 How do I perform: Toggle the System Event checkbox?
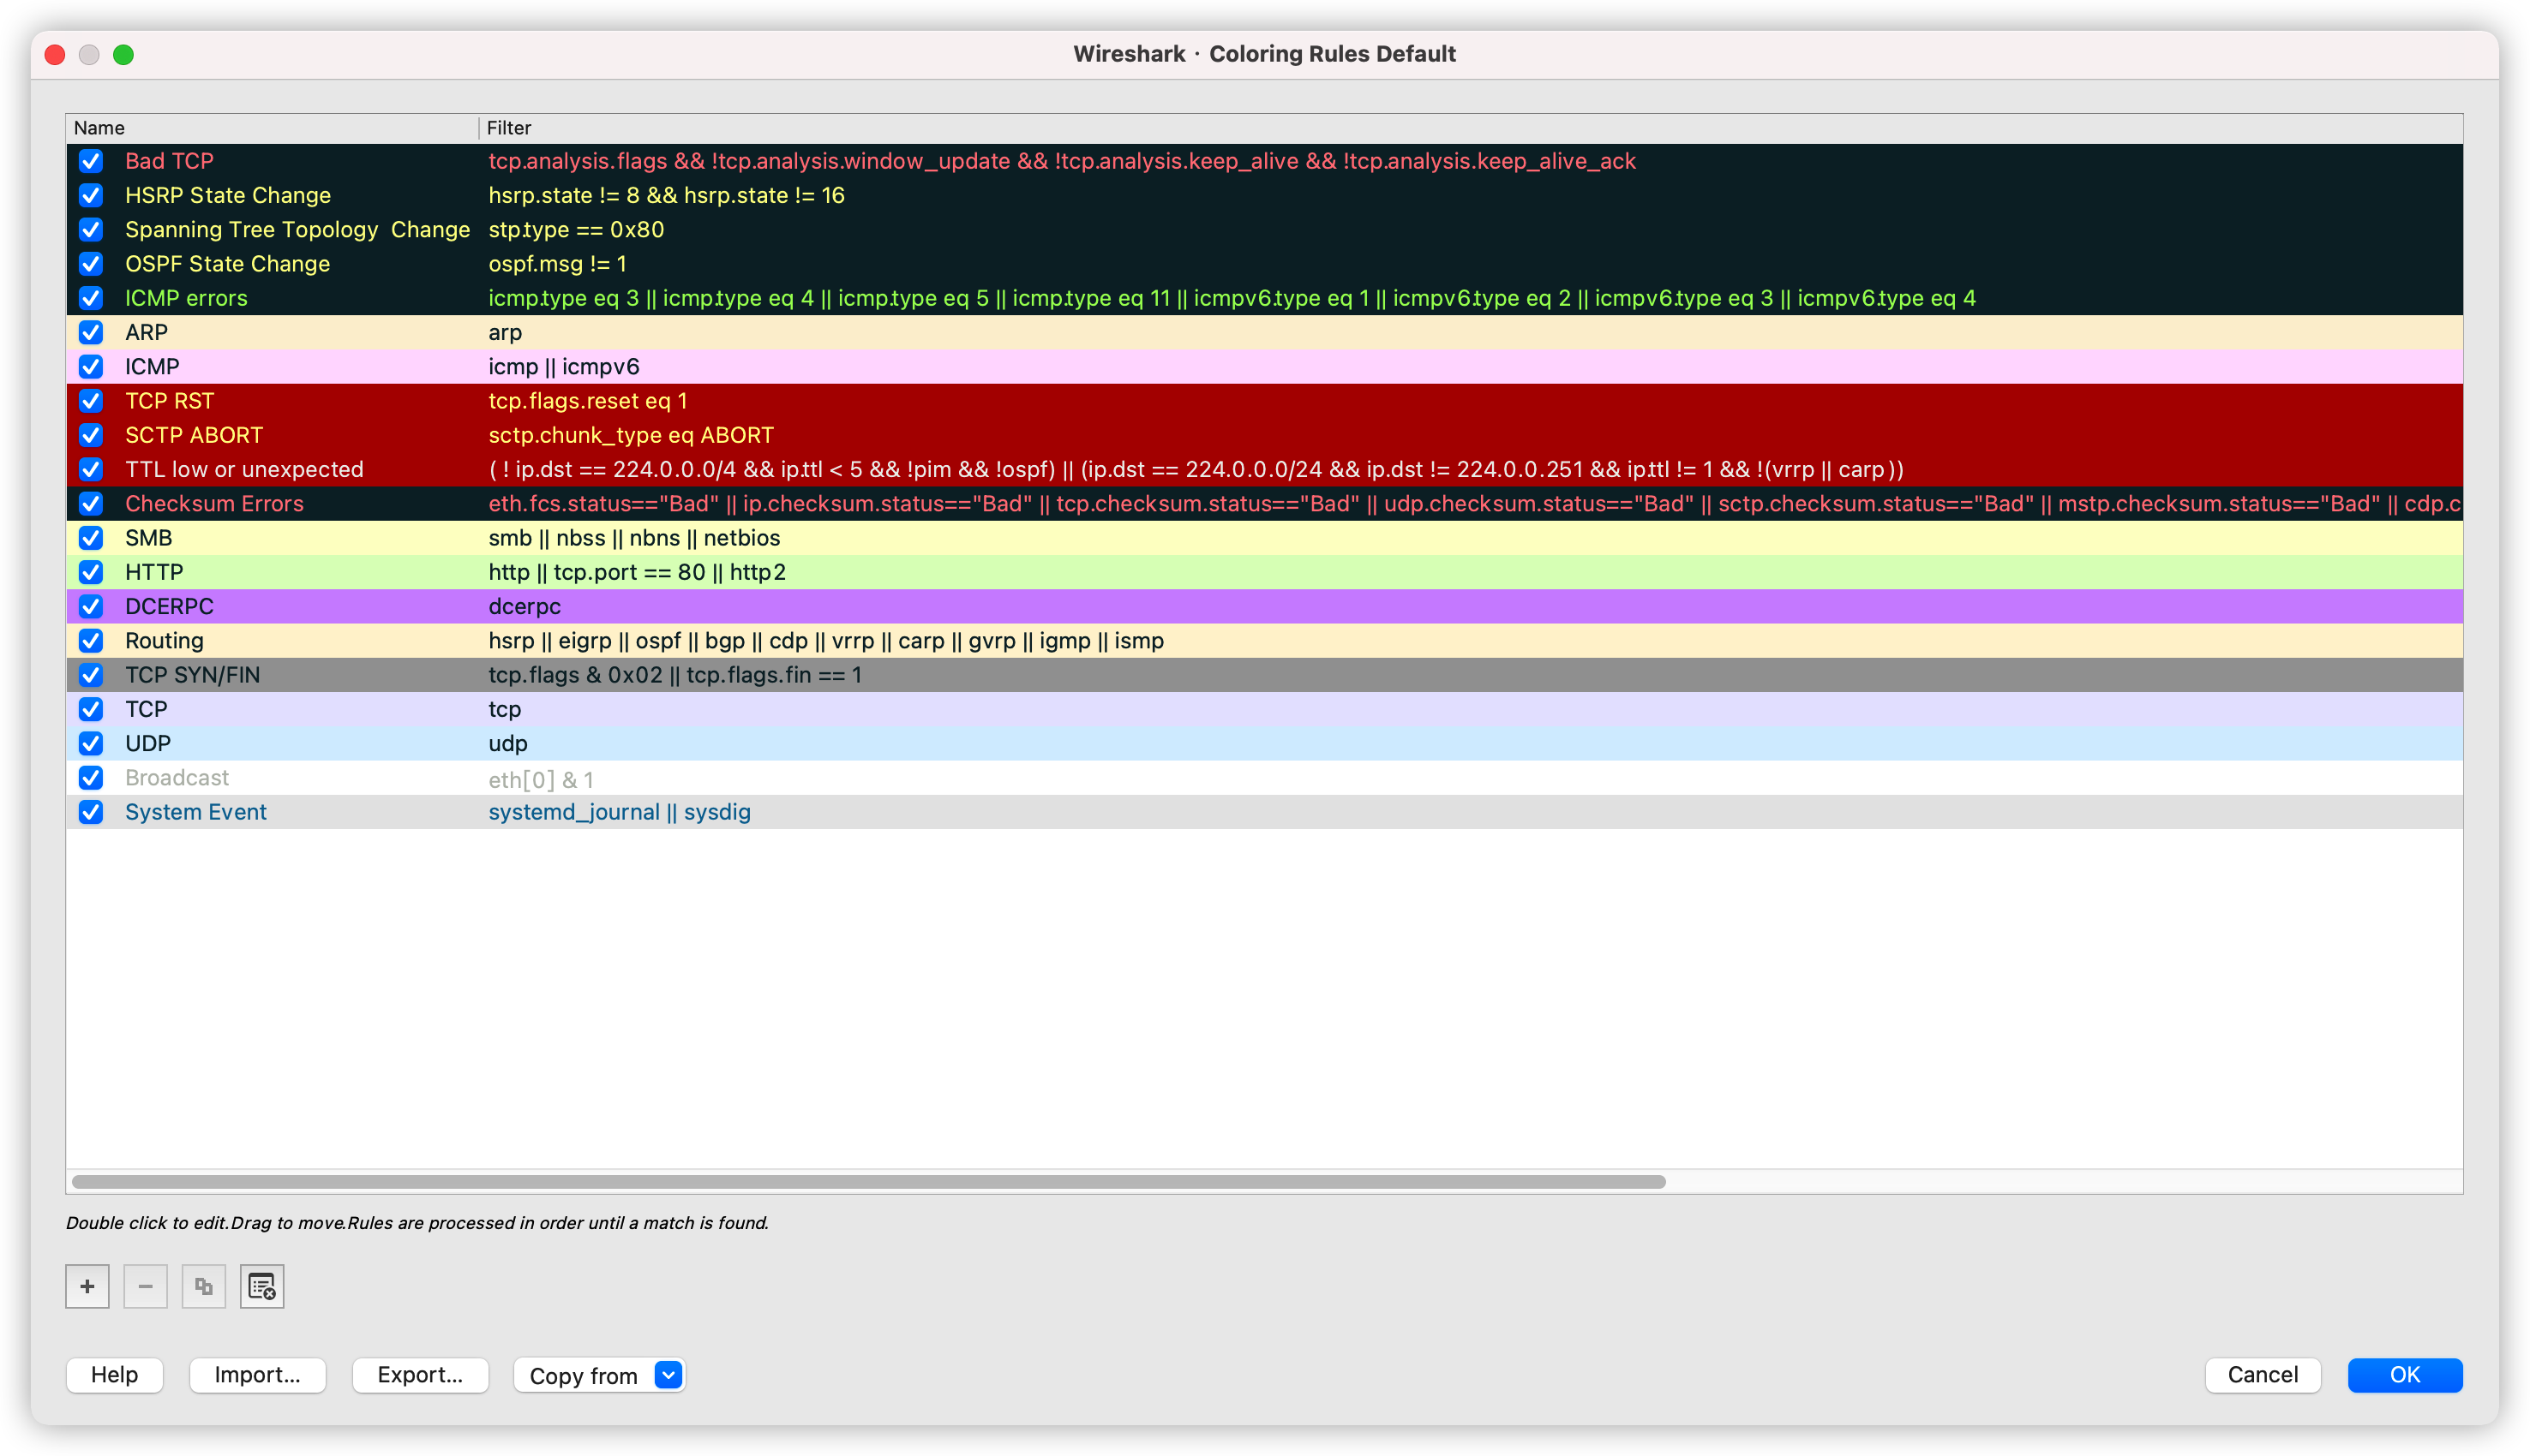[91, 812]
